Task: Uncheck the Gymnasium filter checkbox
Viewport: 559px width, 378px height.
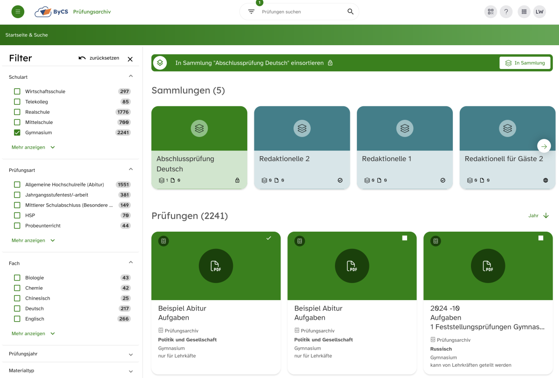Action: click(x=17, y=132)
